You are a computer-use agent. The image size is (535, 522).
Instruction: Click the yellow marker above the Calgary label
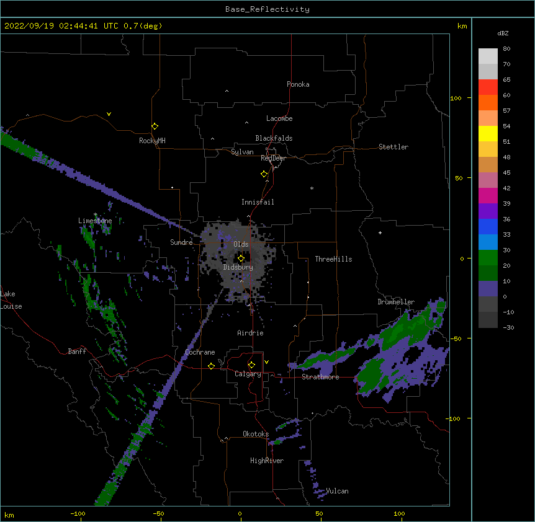tap(251, 365)
